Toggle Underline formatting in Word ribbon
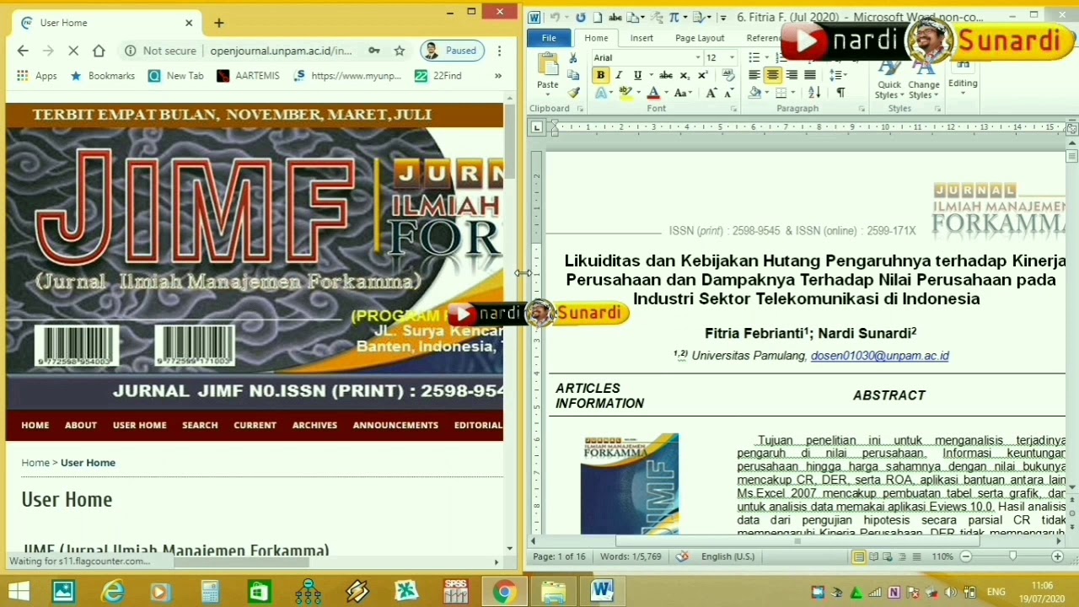The width and height of the screenshot is (1079, 607). (638, 75)
